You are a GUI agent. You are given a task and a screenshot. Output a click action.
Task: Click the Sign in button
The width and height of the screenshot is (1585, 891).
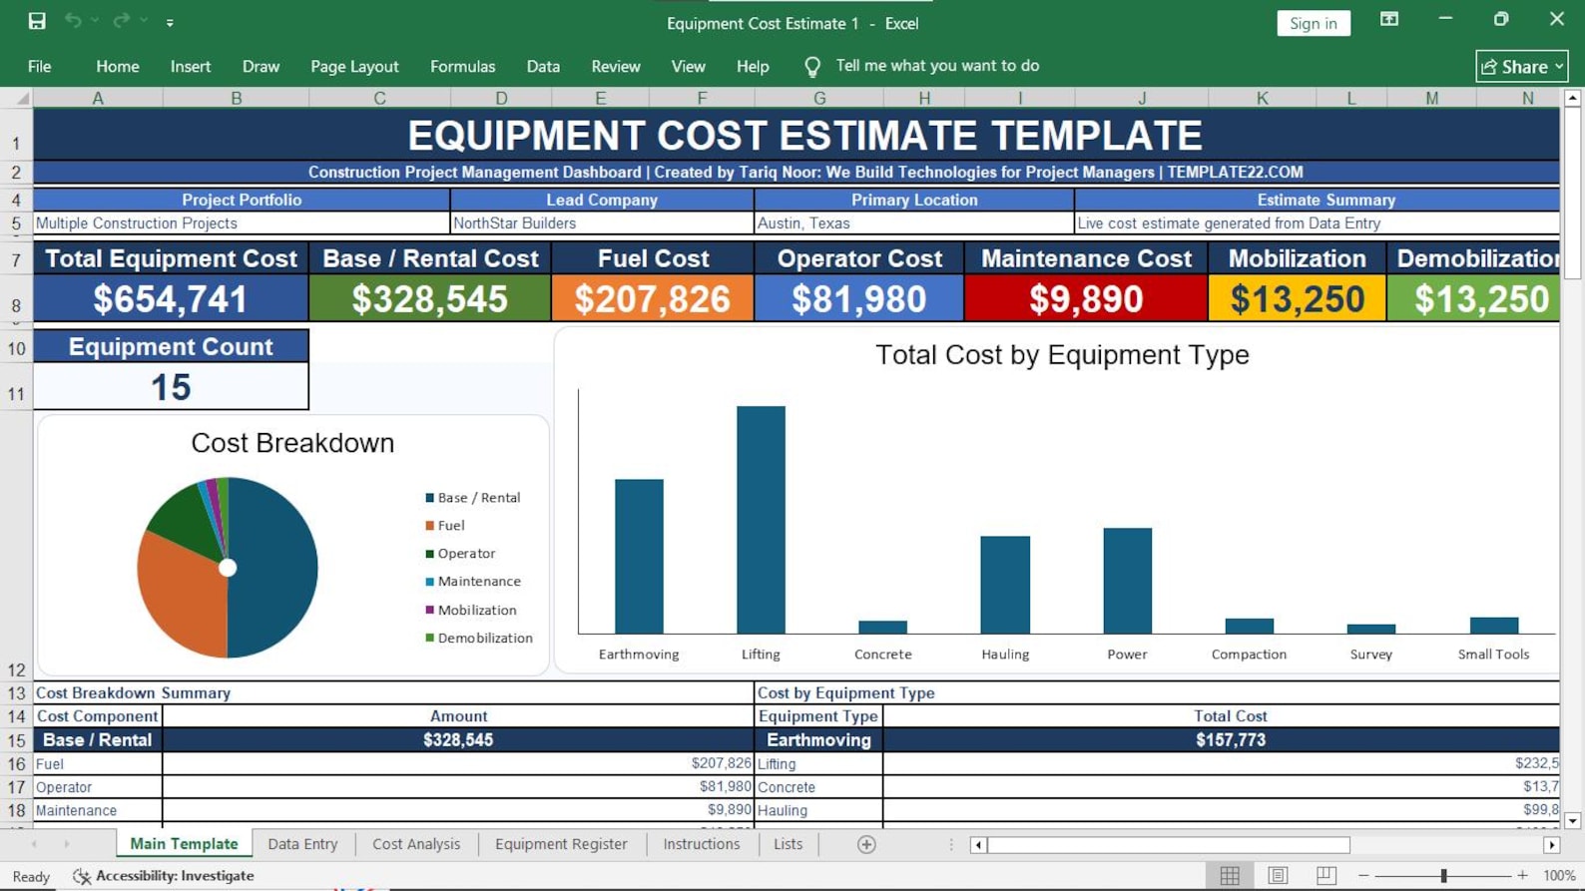pyautogui.click(x=1313, y=23)
